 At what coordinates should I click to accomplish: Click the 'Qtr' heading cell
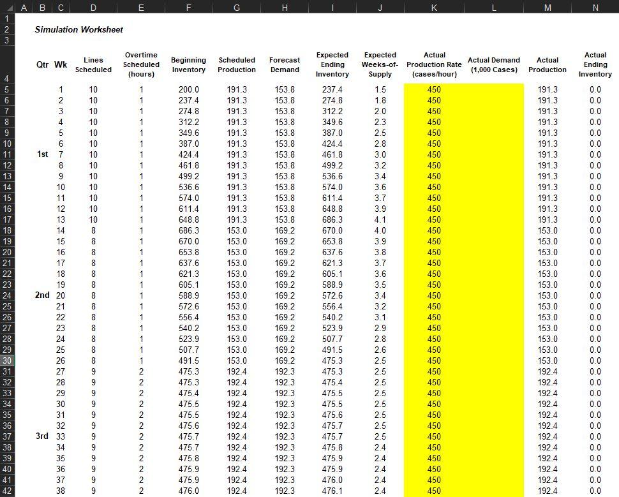[42, 64]
